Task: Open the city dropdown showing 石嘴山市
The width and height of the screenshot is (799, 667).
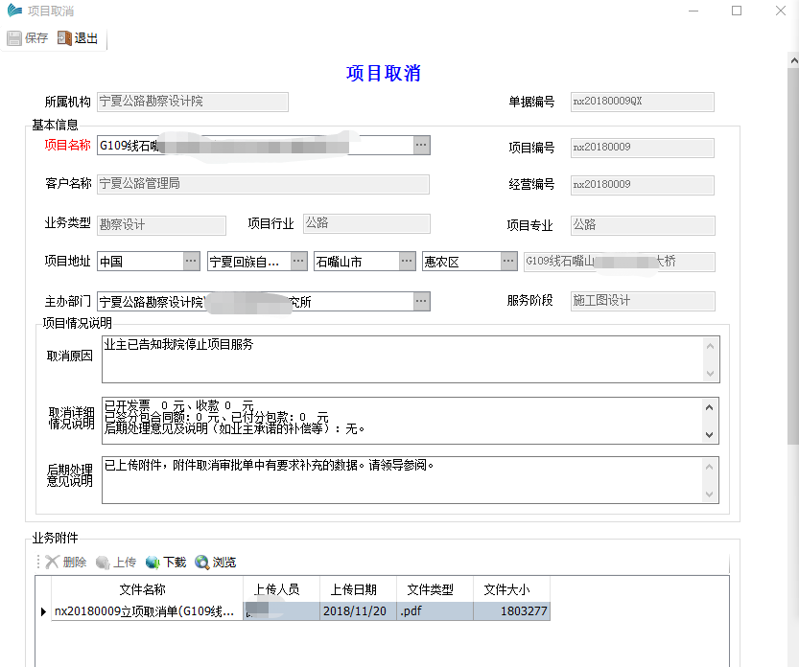Action: (407, 261)
